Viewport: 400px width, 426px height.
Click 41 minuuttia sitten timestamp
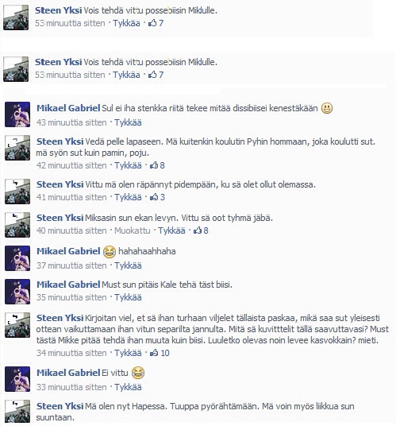[71, 197]
